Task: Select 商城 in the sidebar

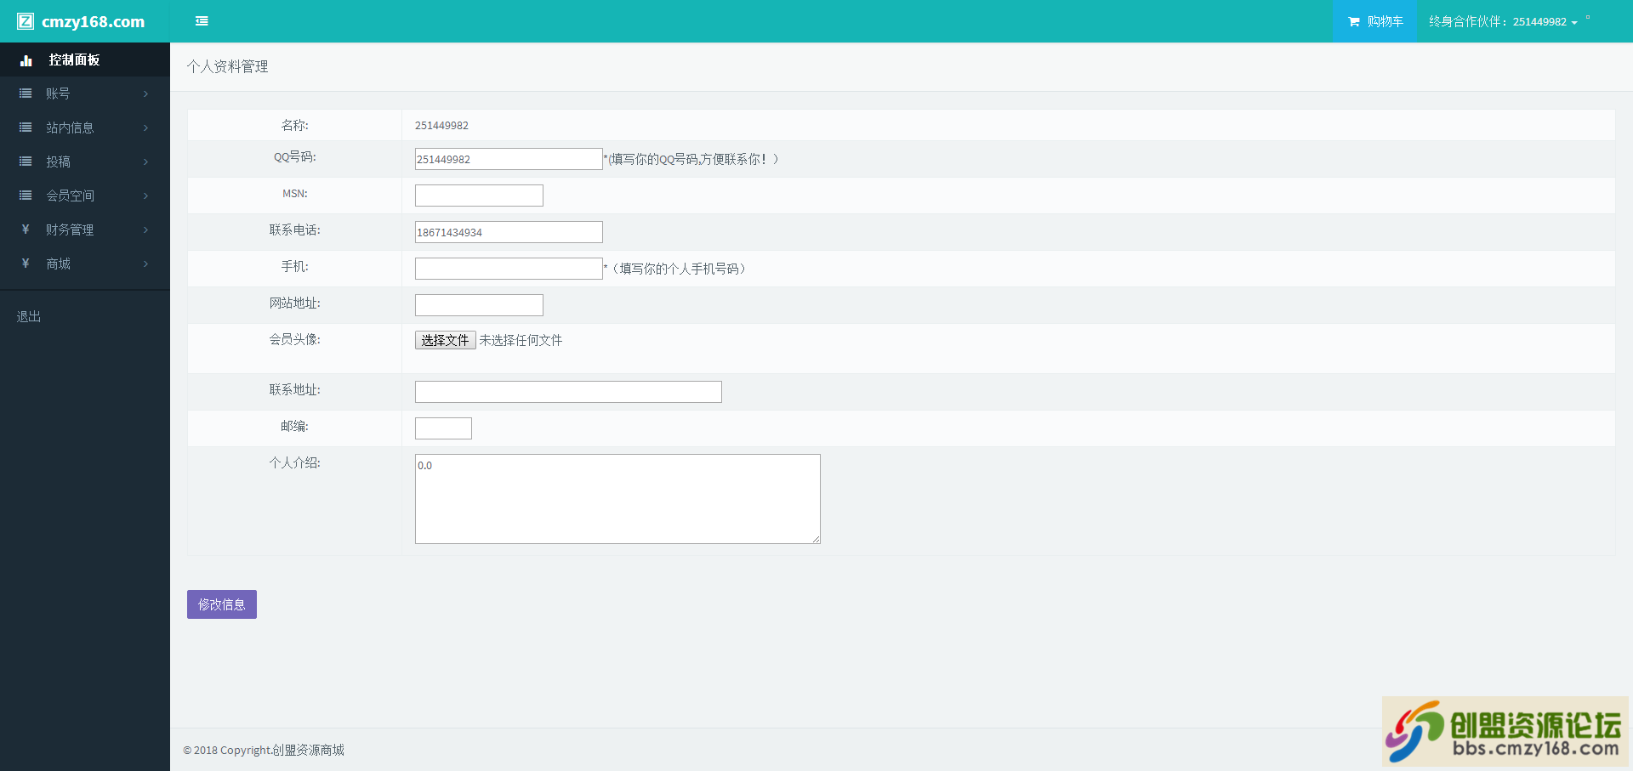Action: coord(85,264)
